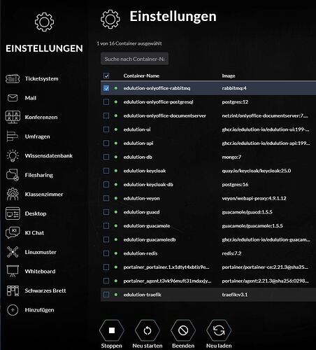The image size is (316, 350).
Task: Click the Linuxmuster network icon
Action: 13,252
